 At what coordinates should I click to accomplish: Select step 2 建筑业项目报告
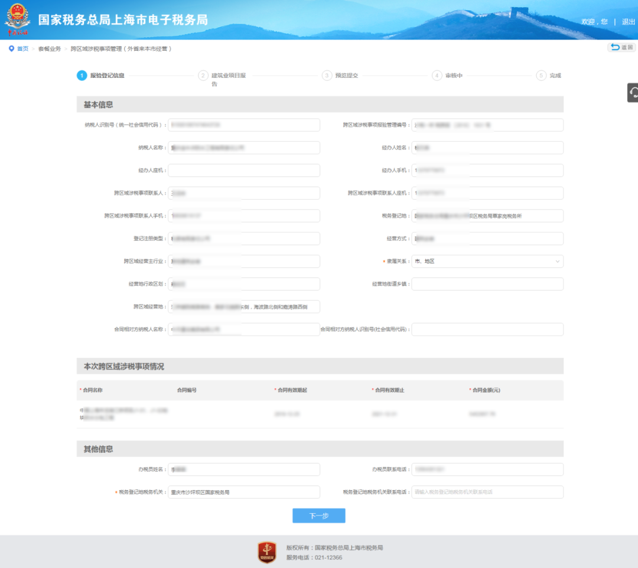(x=222, y=79)
